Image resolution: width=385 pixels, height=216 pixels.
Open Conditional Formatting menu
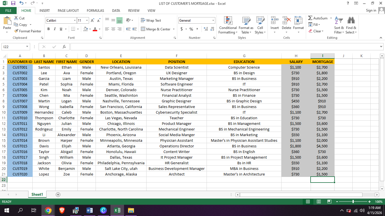[x=228, y=25]
